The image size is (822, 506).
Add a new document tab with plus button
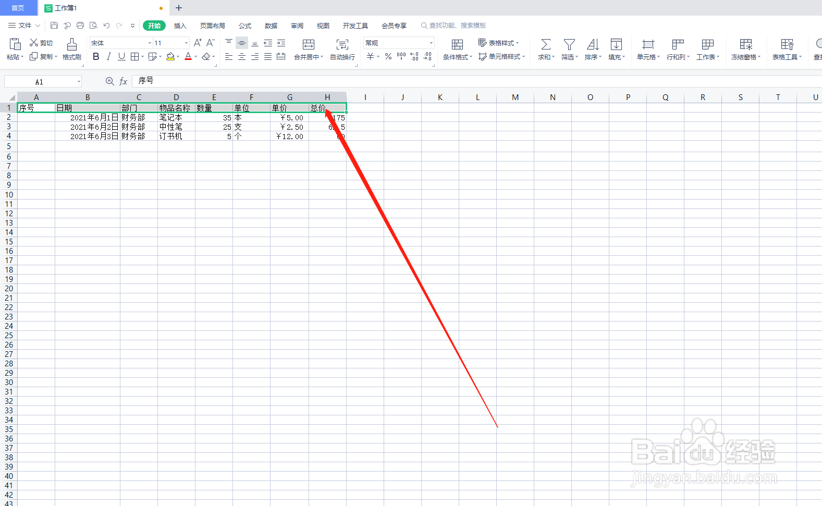(179, 8)
